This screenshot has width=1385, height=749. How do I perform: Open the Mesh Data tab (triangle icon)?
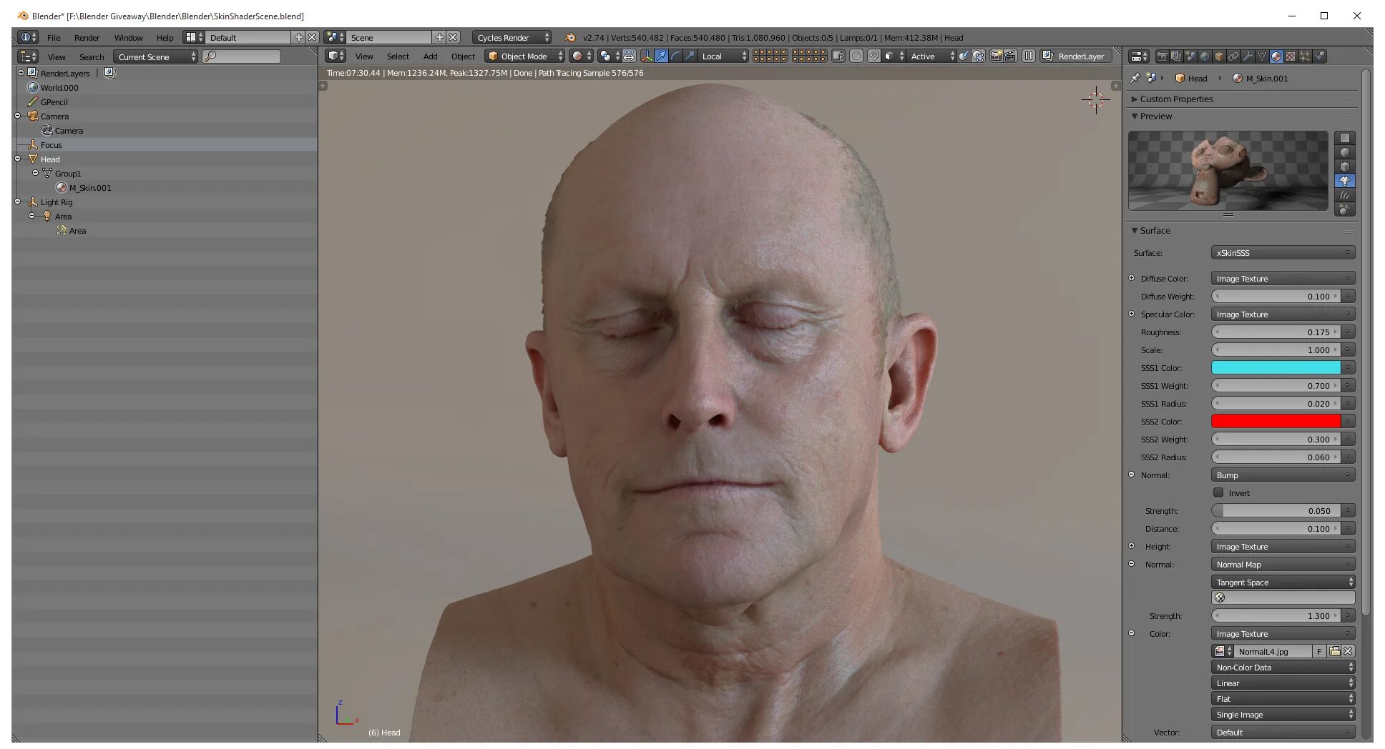1262,56
